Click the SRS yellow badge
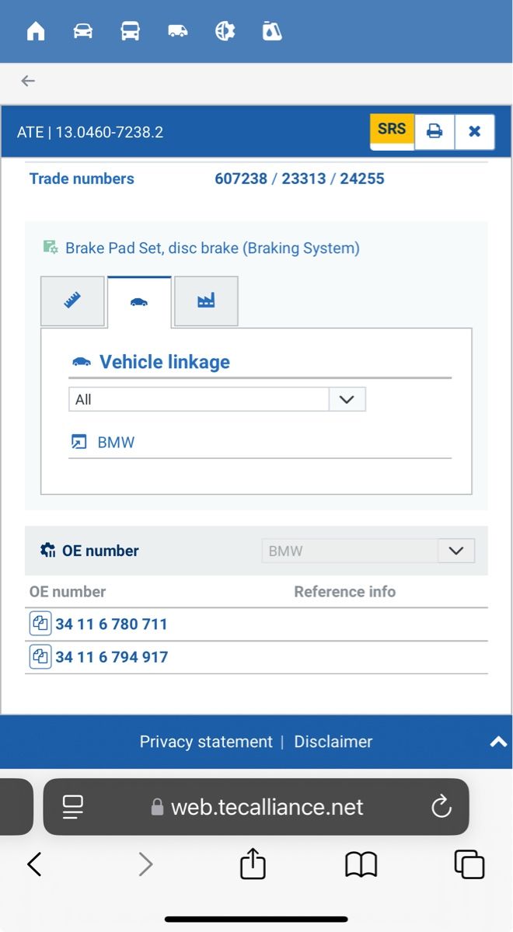 [392, 129]
